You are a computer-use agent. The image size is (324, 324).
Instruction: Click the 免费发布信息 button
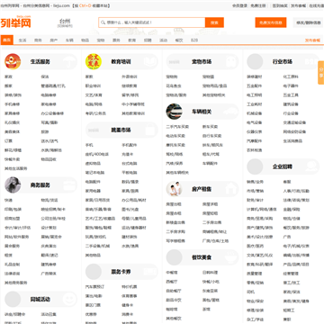click(271, 22)
